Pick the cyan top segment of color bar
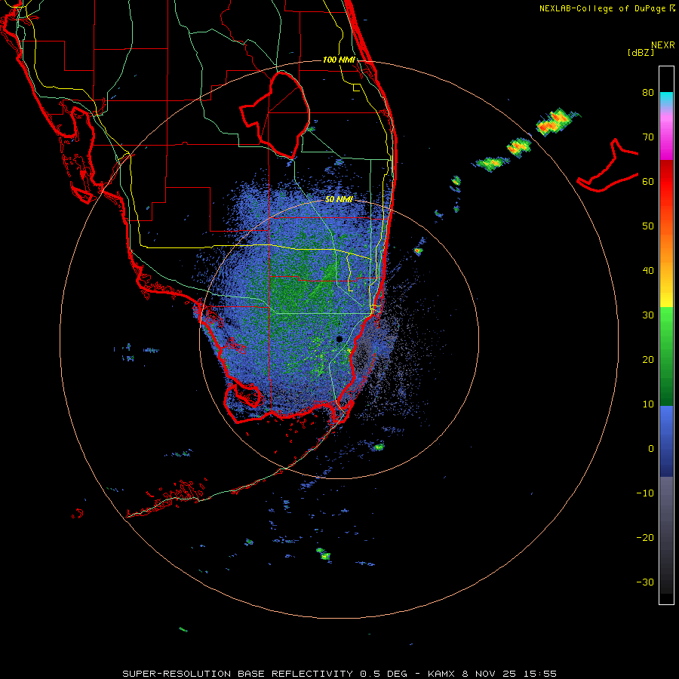This screenshot has height=679, width=679. 666,100
